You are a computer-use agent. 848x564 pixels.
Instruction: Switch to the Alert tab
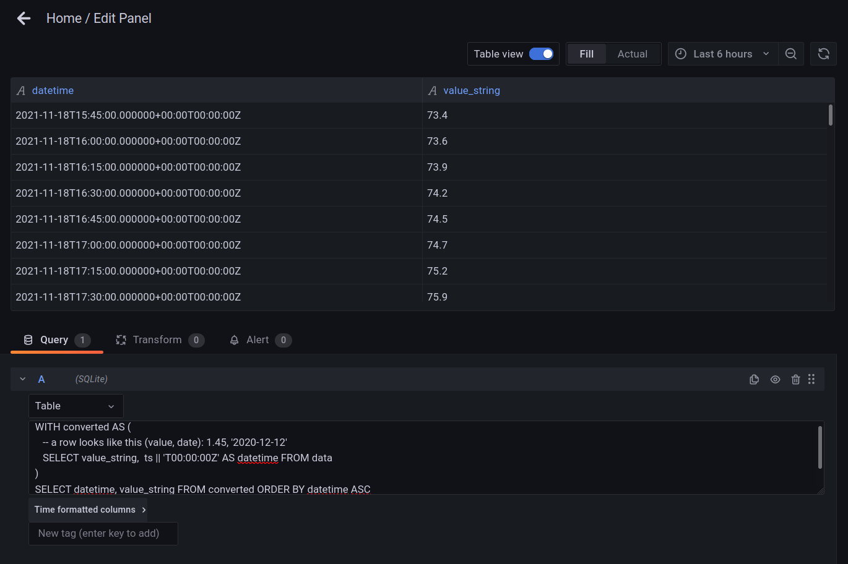coord(260,340)
